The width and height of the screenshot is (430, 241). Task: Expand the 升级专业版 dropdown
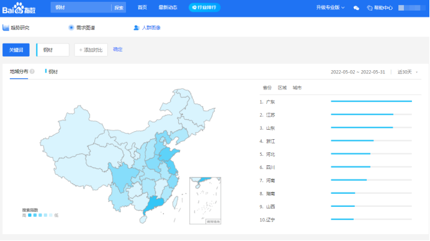coord(330,7)
